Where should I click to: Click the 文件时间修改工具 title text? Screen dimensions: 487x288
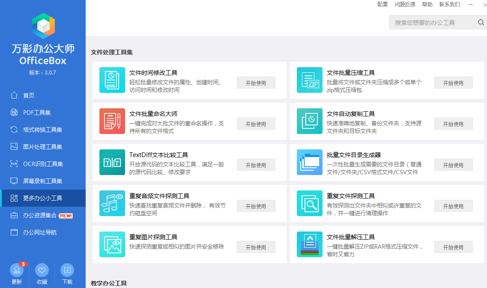click(x=153, y=73)
